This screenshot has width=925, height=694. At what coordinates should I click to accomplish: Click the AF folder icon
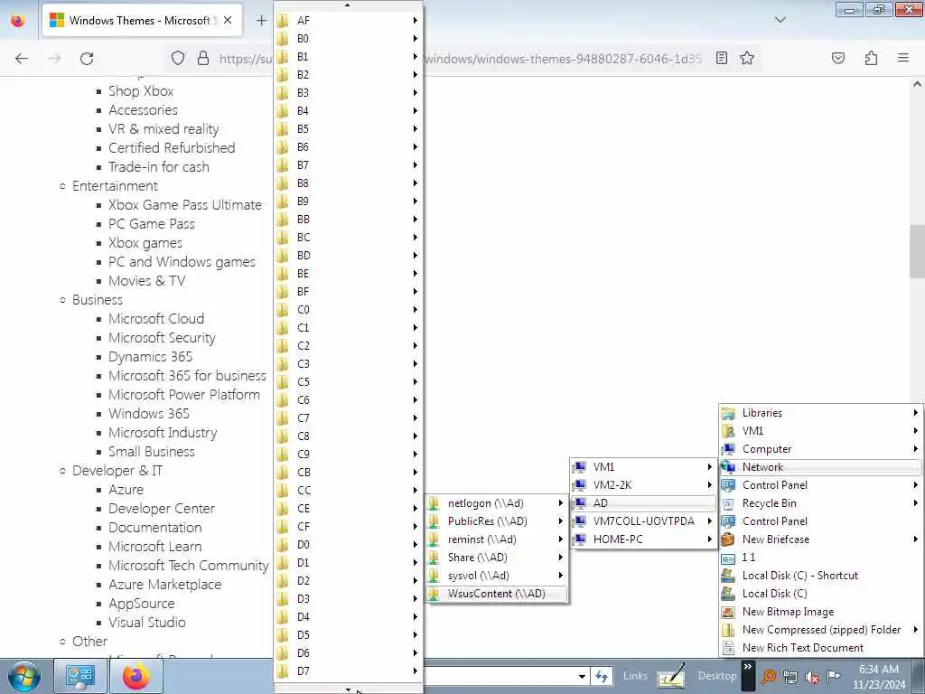[283, 21]
